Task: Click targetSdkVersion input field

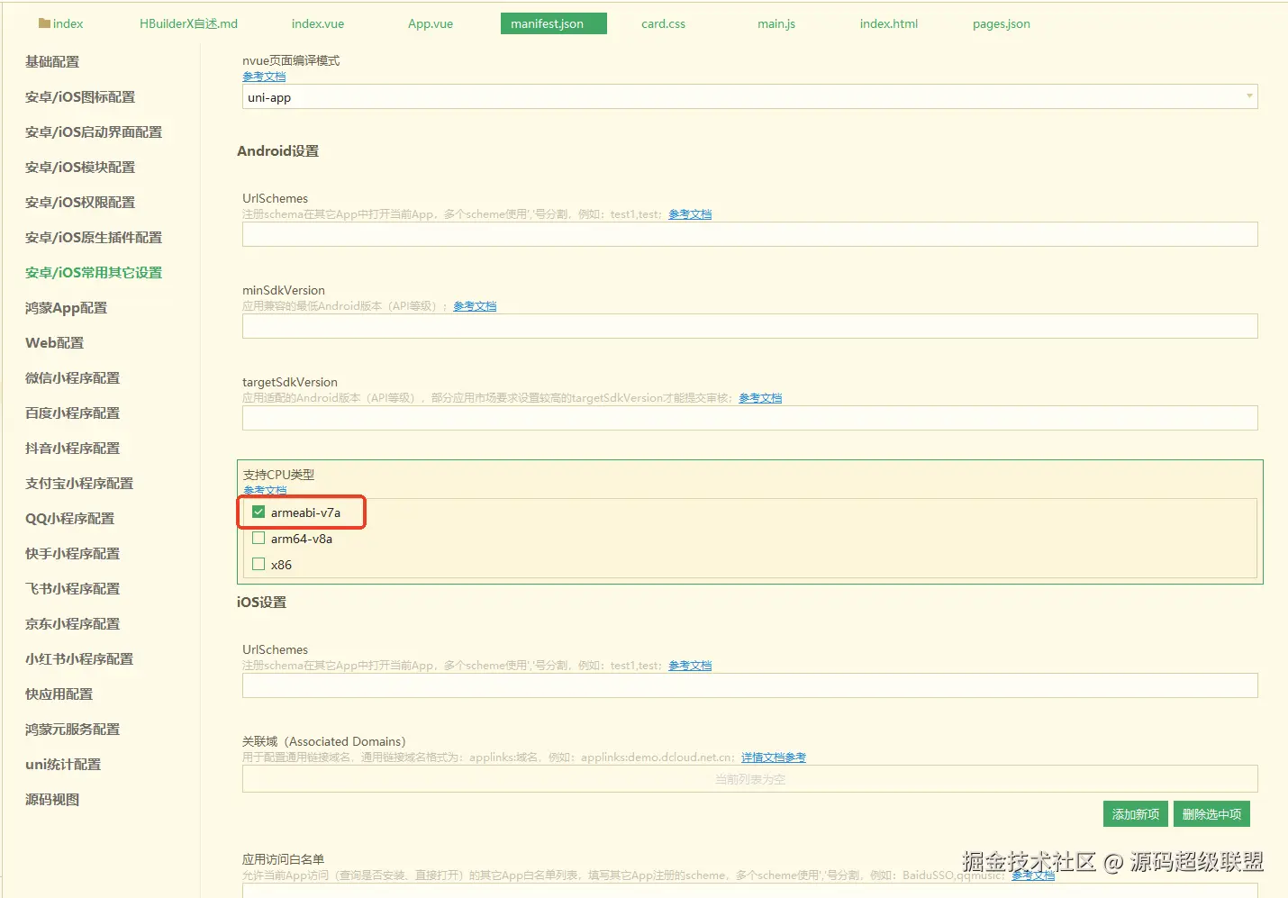Action: click(749, 418)
